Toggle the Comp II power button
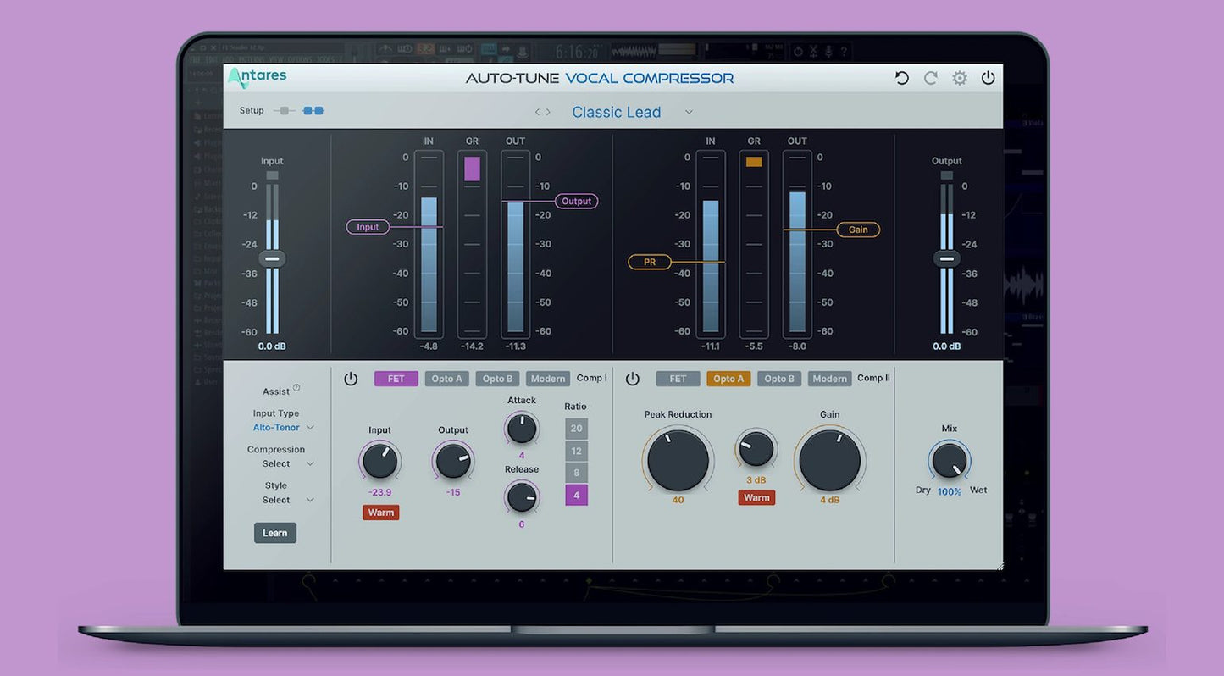 coord(633,378)
